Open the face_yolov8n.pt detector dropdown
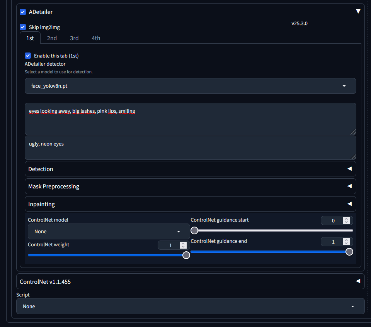This screenshot has height=327, width=371. tap(185, 86)
